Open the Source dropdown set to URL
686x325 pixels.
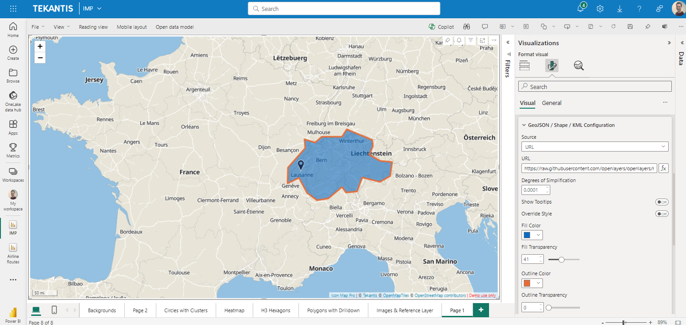(595, 147)
